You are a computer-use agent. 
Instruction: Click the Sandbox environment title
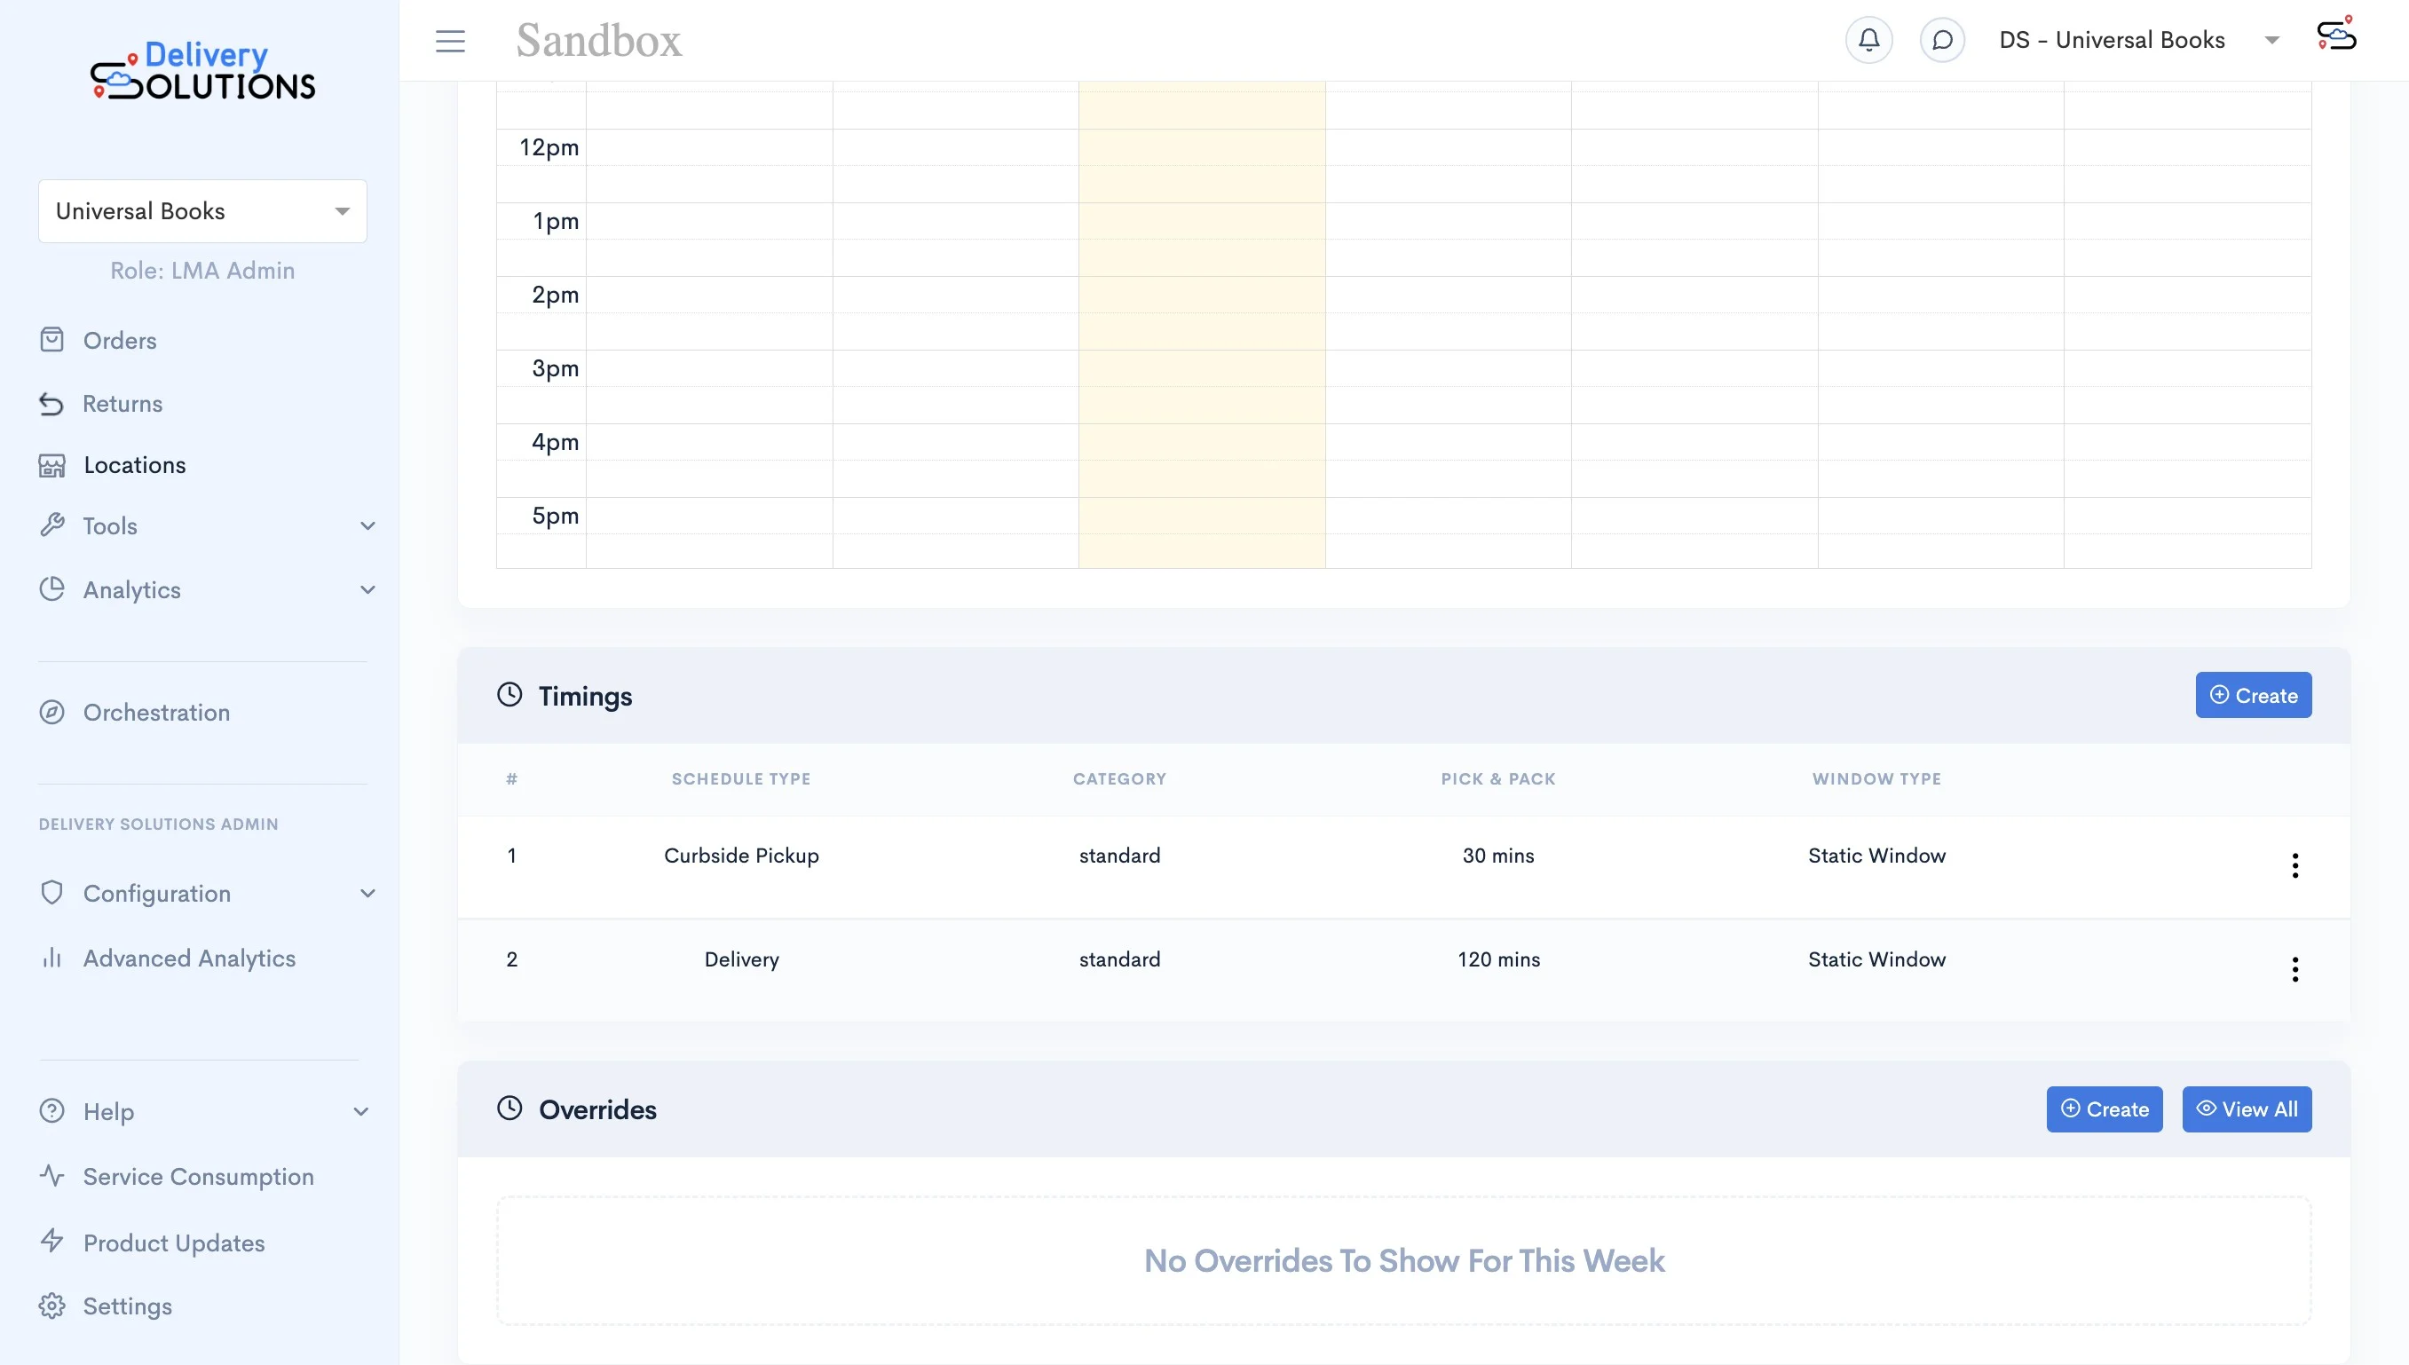tap(599, 40)
